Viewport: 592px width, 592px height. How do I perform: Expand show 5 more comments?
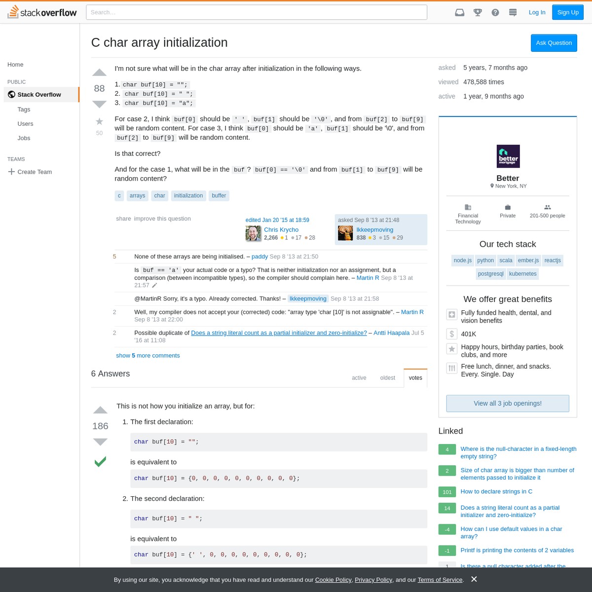click(148, 356)
